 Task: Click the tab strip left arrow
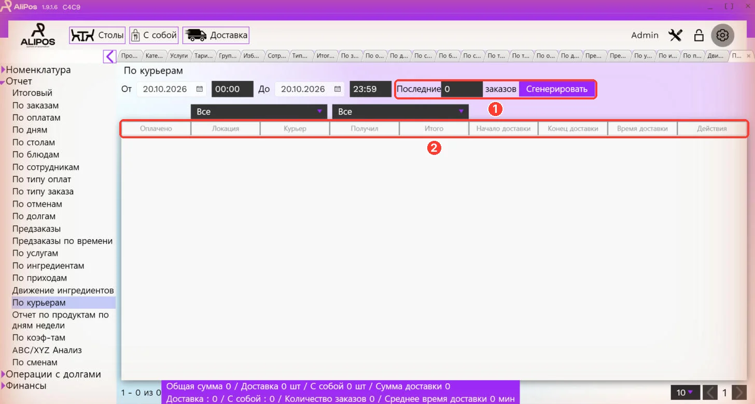(109, 56)
